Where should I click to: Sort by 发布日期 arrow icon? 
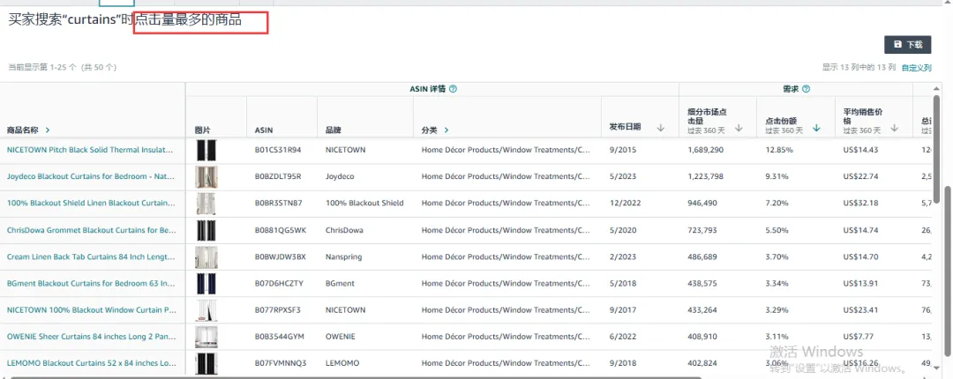(x=661, y=128)
